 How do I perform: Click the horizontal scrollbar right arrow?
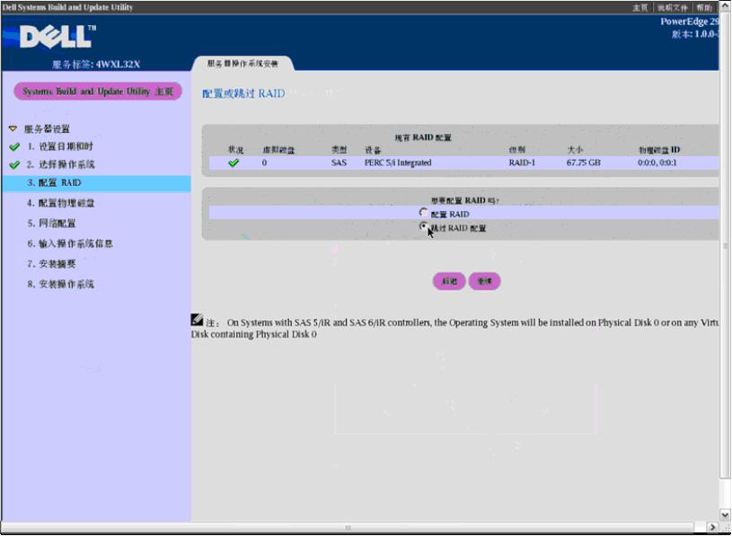pos(712,527)
